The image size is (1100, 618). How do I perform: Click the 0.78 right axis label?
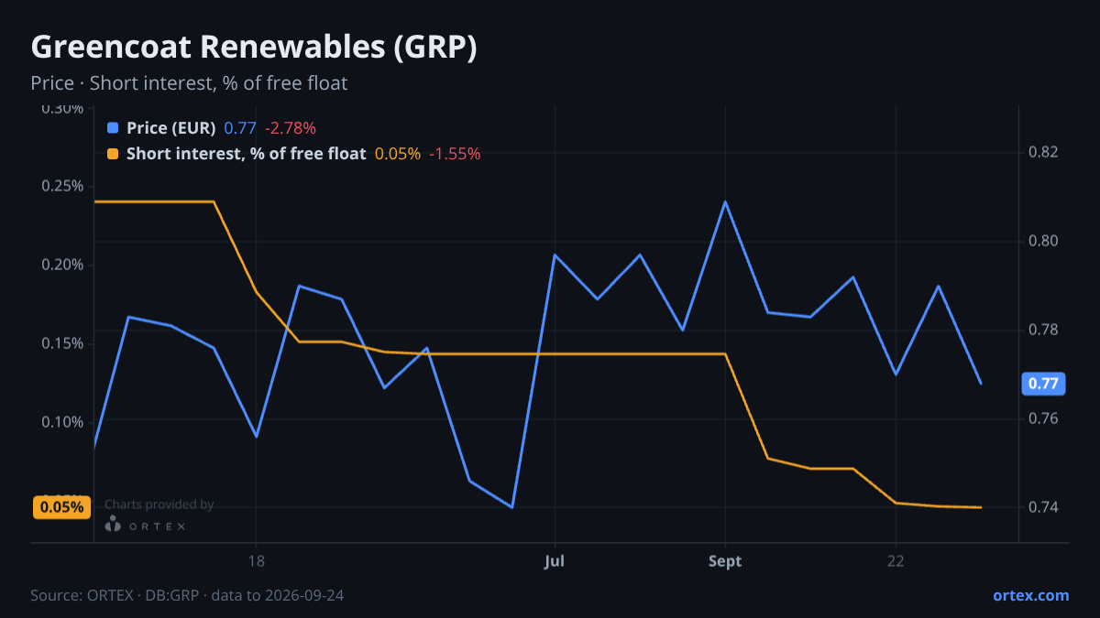point(1044,330)
